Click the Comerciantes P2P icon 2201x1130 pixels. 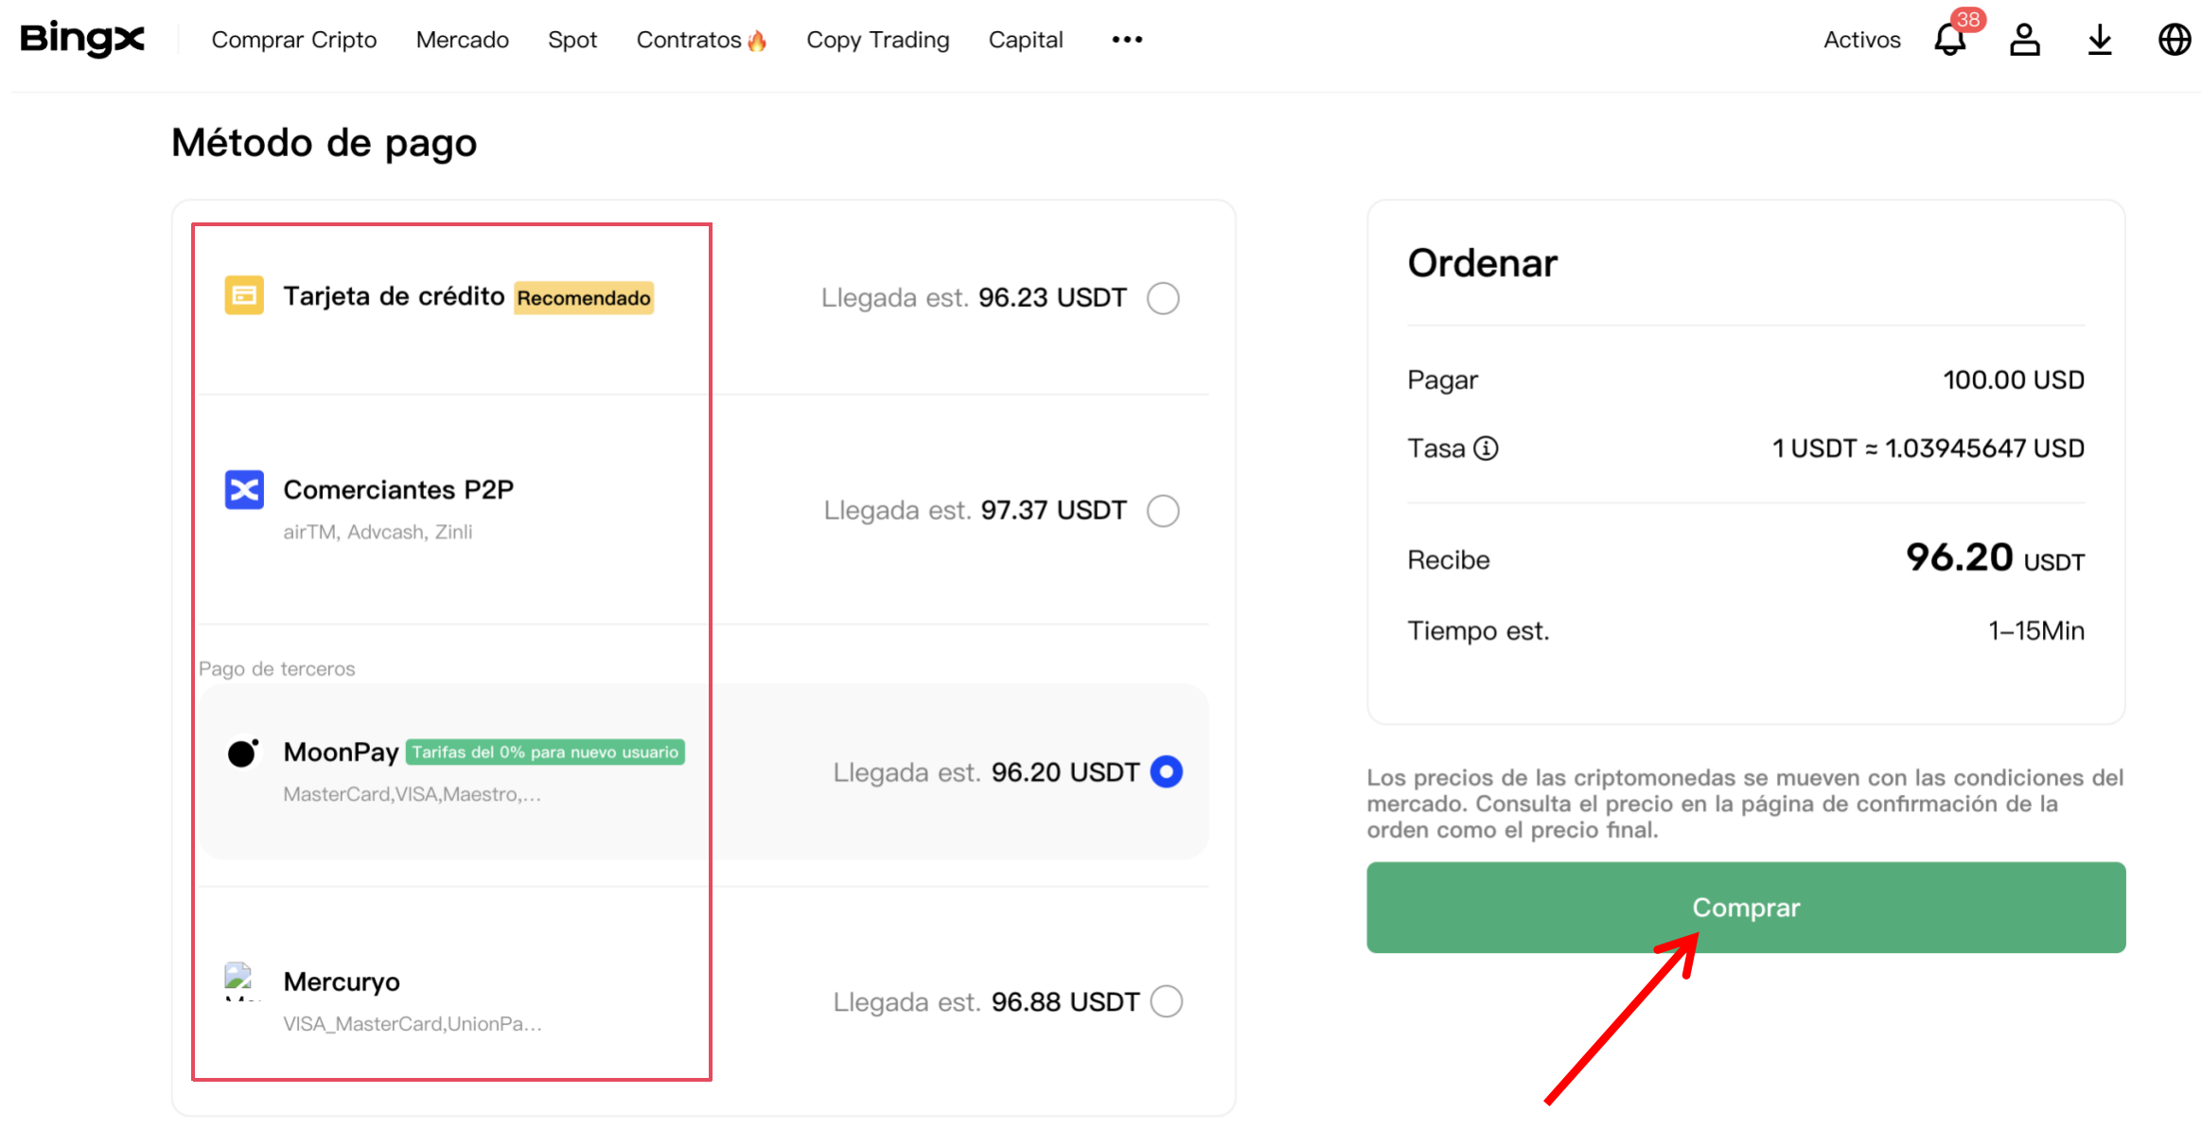(x=244, y=489)
